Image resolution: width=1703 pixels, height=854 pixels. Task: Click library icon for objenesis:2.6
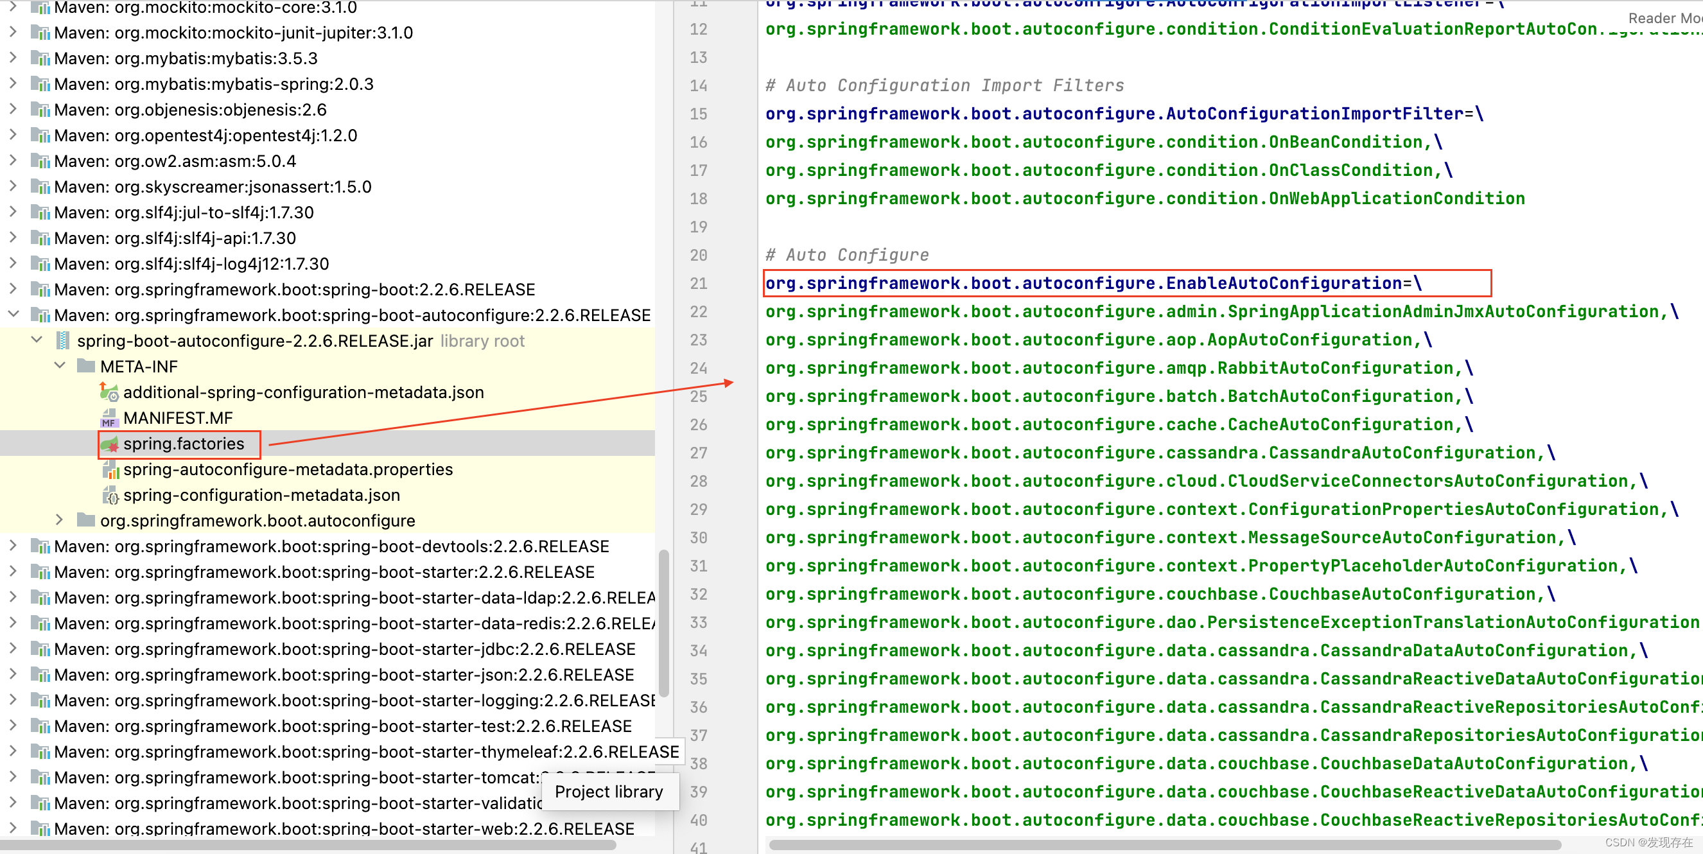click(x=40, y=110)
